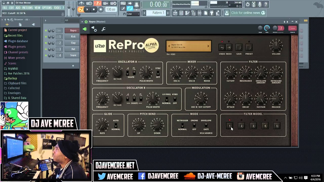
Task: Select the Snare channel name button
Action: coord(72,55)
